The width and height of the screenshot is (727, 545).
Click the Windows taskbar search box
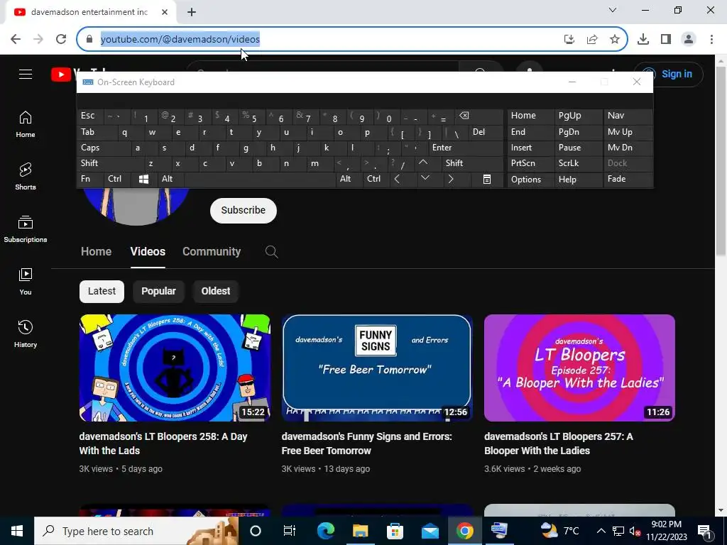(137, 531)
